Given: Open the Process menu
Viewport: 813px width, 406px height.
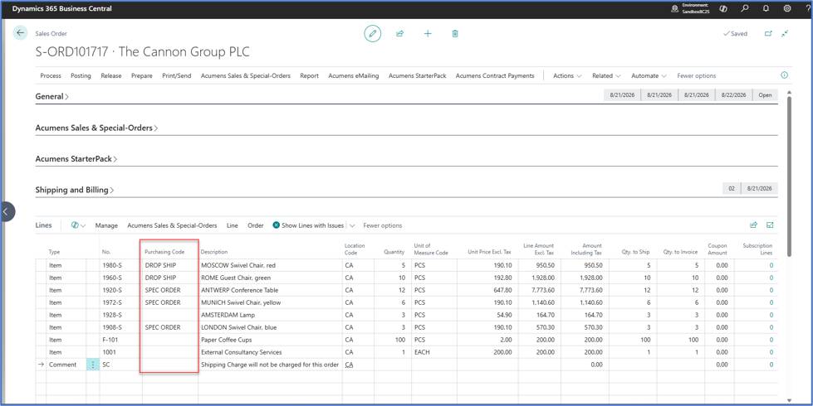Looking at the screenshot, I should (51, 75).
